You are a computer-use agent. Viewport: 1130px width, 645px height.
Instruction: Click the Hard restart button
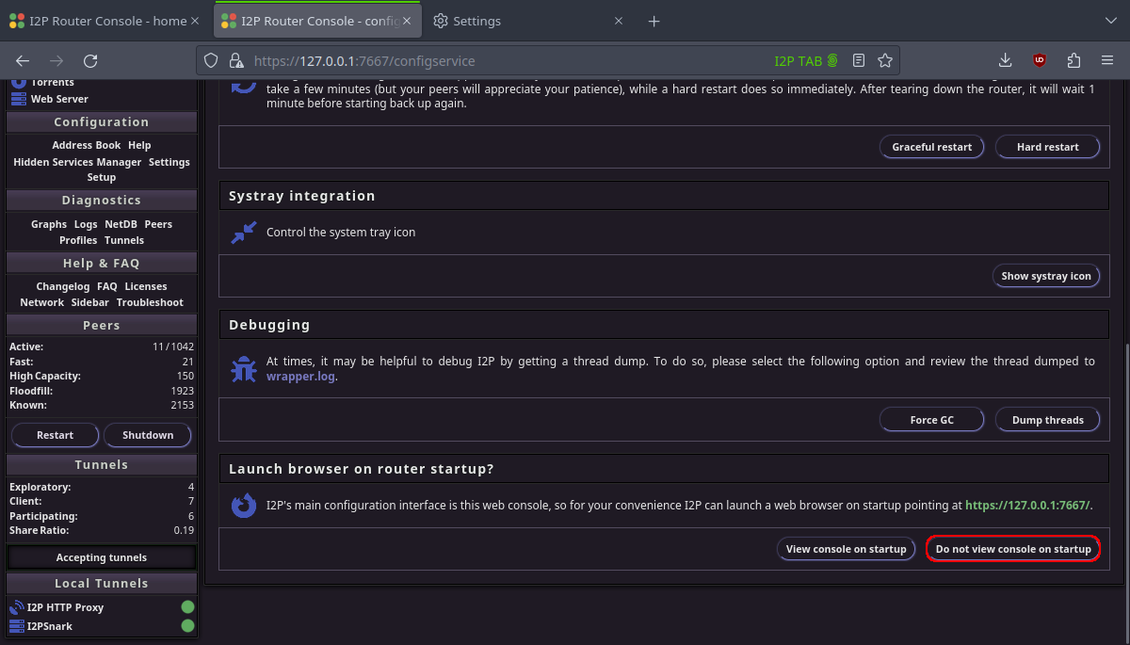[1047, 147]
